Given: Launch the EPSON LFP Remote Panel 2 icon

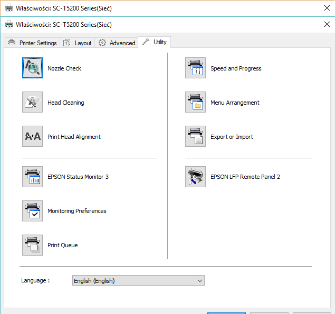Looking at the screenshot, I should point(195,177).
